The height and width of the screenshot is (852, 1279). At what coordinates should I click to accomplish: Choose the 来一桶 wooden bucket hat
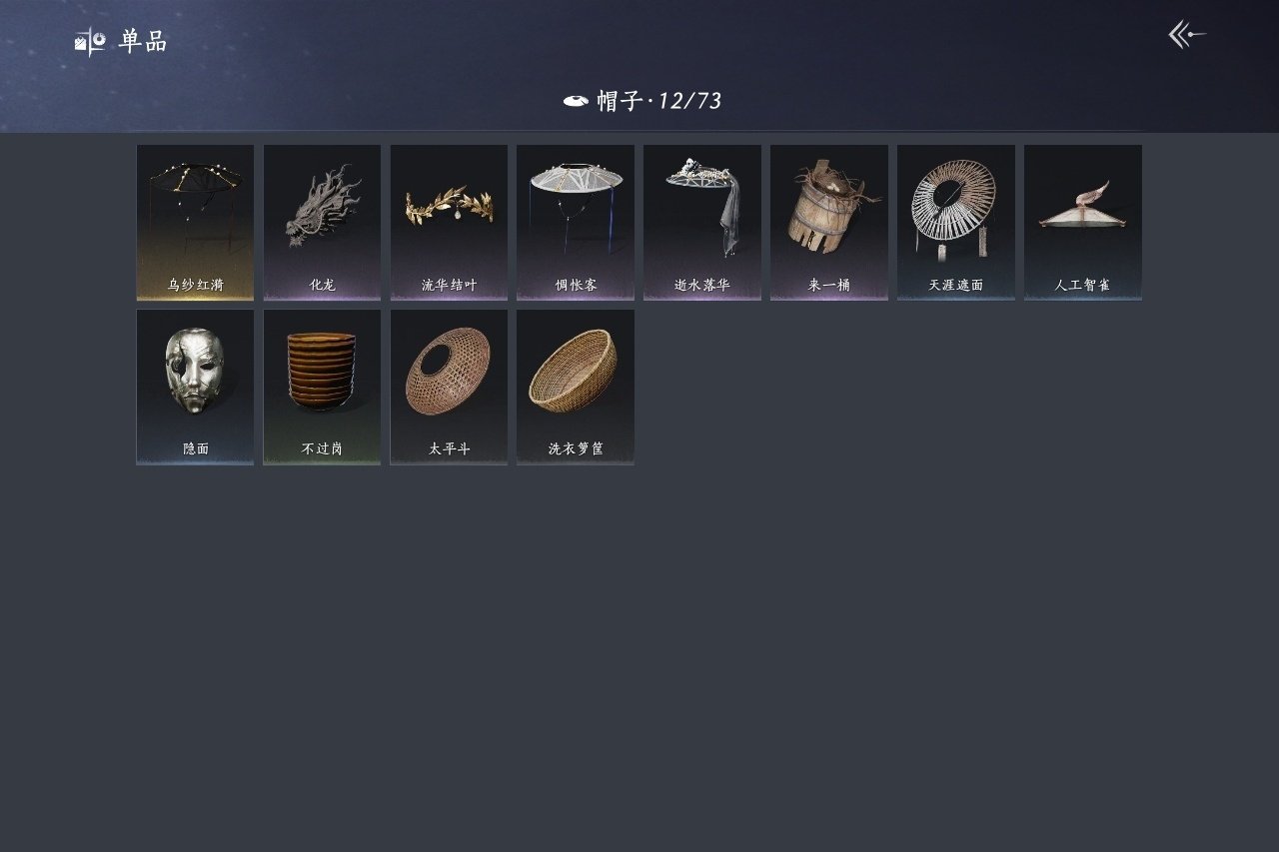coord(829,222)
